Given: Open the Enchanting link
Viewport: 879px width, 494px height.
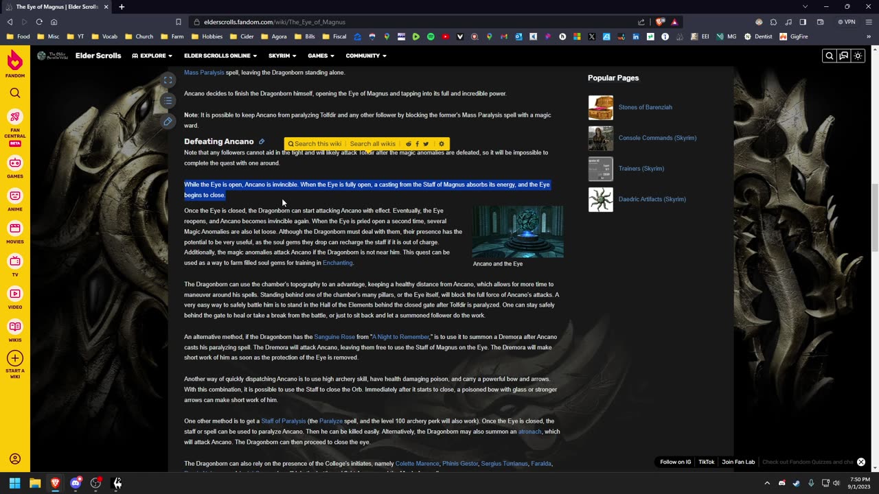Looking at the screenshot, I should [x=337, y=263].
